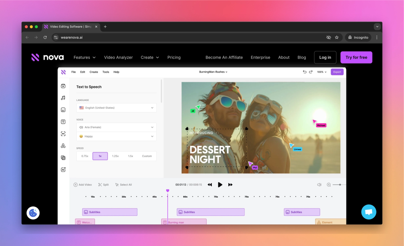The height and width of the screenshot is (246, 404).
Task: Click the Try for free button
Action: point(356,57)
